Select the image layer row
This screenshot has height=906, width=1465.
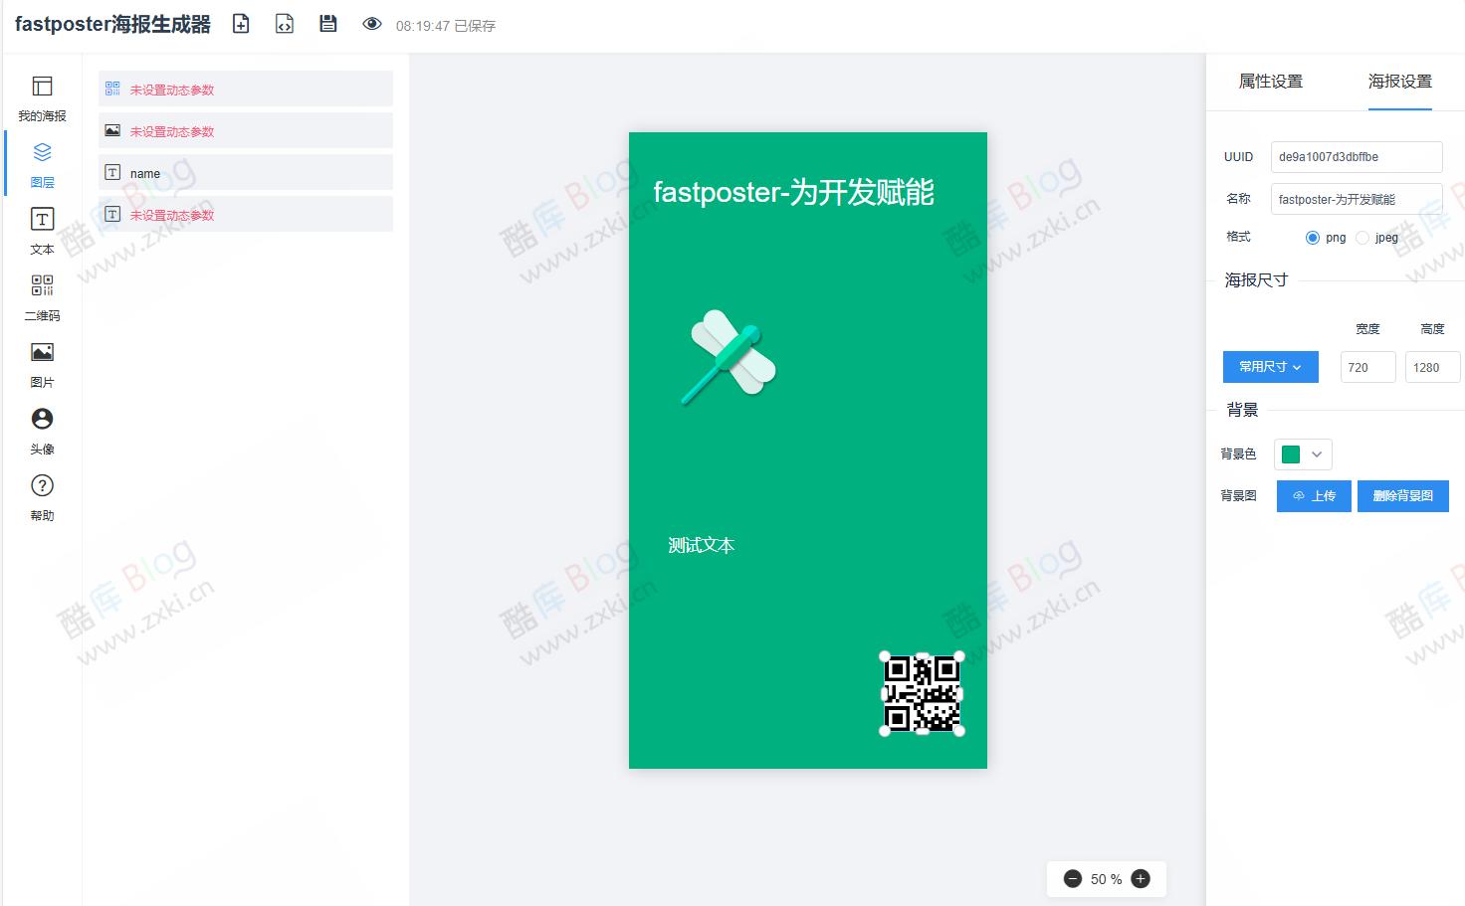(246, 130)
